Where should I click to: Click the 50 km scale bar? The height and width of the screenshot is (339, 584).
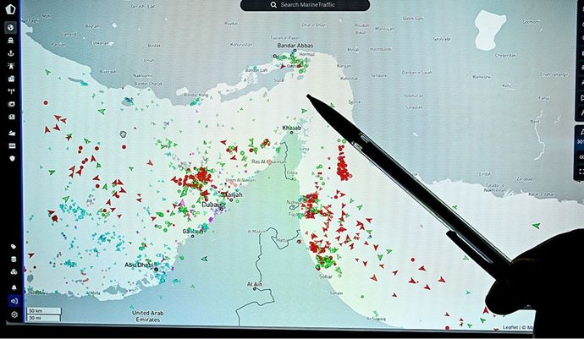(44, 310)
